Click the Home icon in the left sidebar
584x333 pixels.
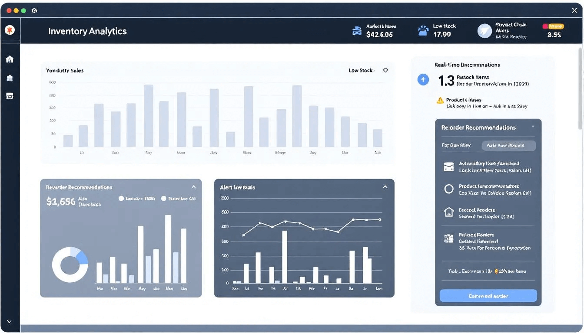tap(10, 59)
